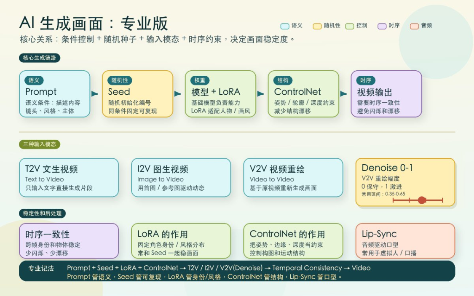Click the Seed card heading
This screenshot has height=296, width=474.
(x=119, y=91)
